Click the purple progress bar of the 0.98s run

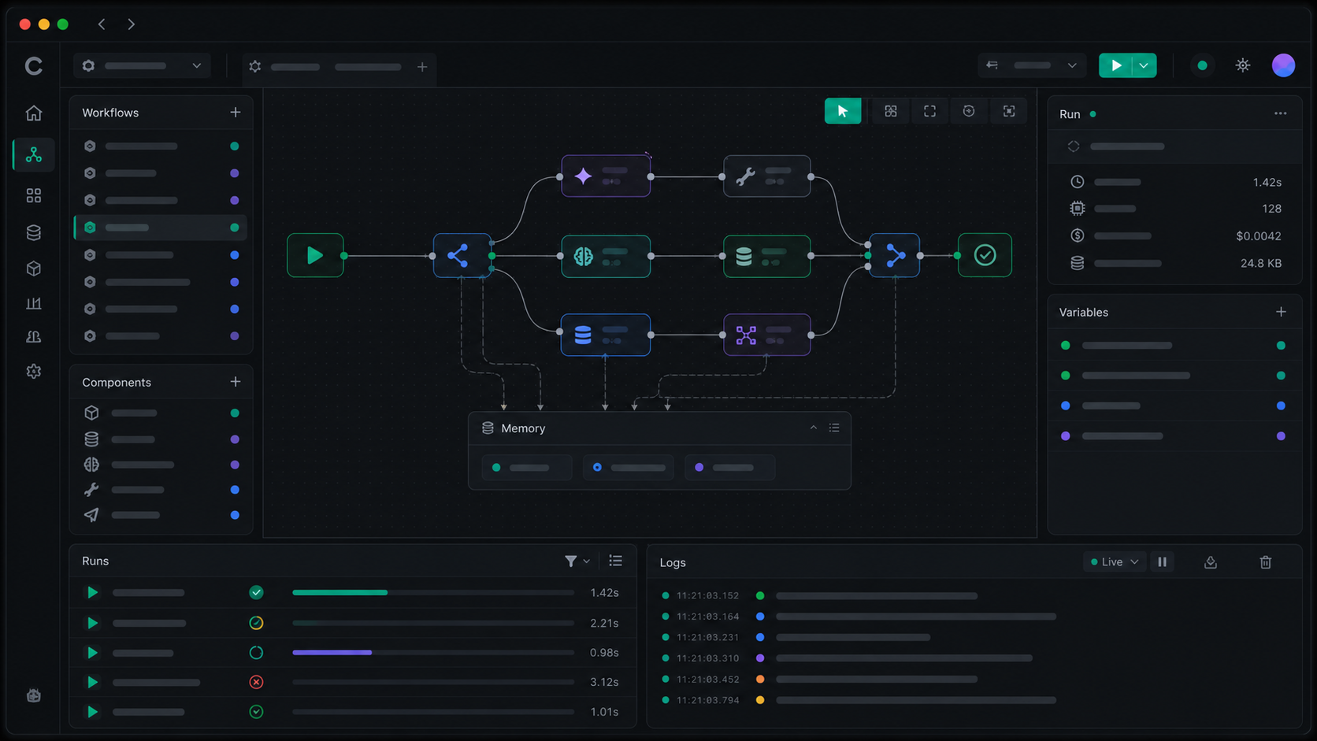(433, 652)
